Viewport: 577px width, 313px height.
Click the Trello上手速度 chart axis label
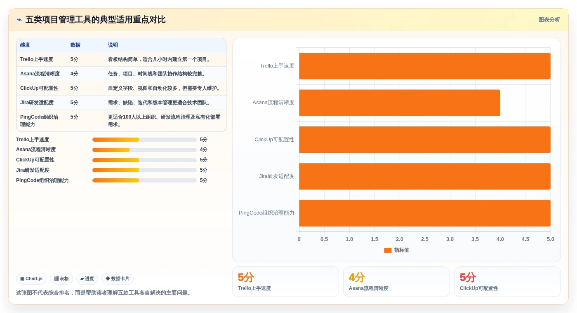pyautogui.click(x=277, y=66)
